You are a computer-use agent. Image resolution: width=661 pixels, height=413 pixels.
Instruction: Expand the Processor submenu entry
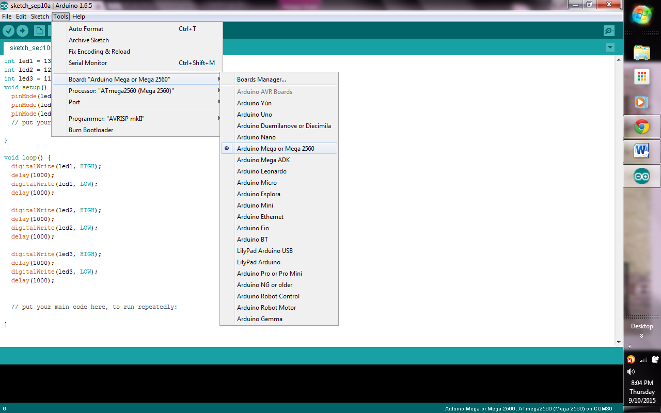(137, 91)
